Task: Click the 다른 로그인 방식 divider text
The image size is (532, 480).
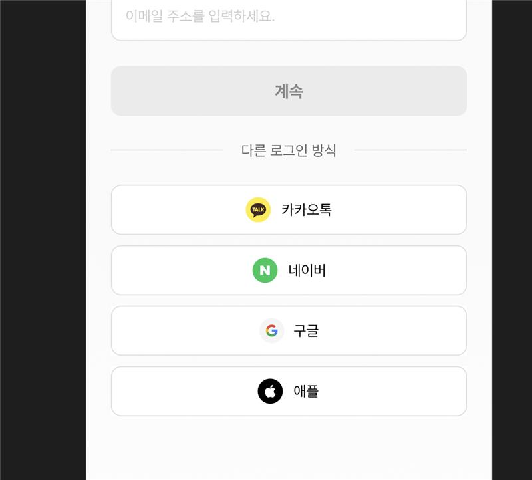Action: point(289,150)
